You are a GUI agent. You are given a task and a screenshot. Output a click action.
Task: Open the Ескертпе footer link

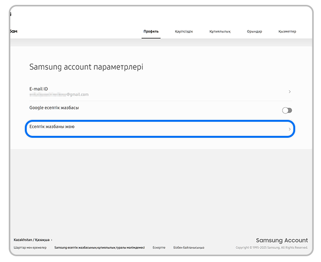(x=159, y=247)
